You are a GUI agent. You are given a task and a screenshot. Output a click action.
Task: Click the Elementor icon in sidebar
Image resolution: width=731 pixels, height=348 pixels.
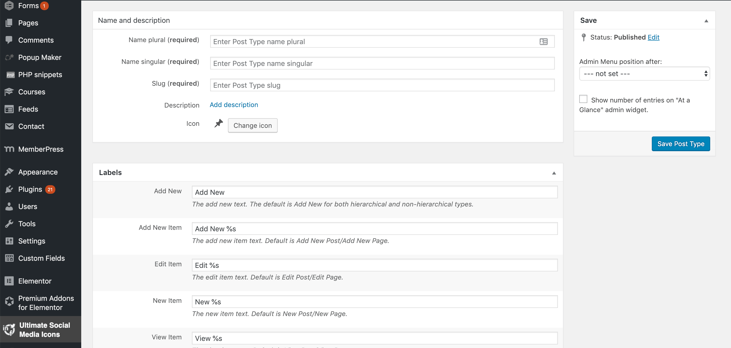point(9,281)
